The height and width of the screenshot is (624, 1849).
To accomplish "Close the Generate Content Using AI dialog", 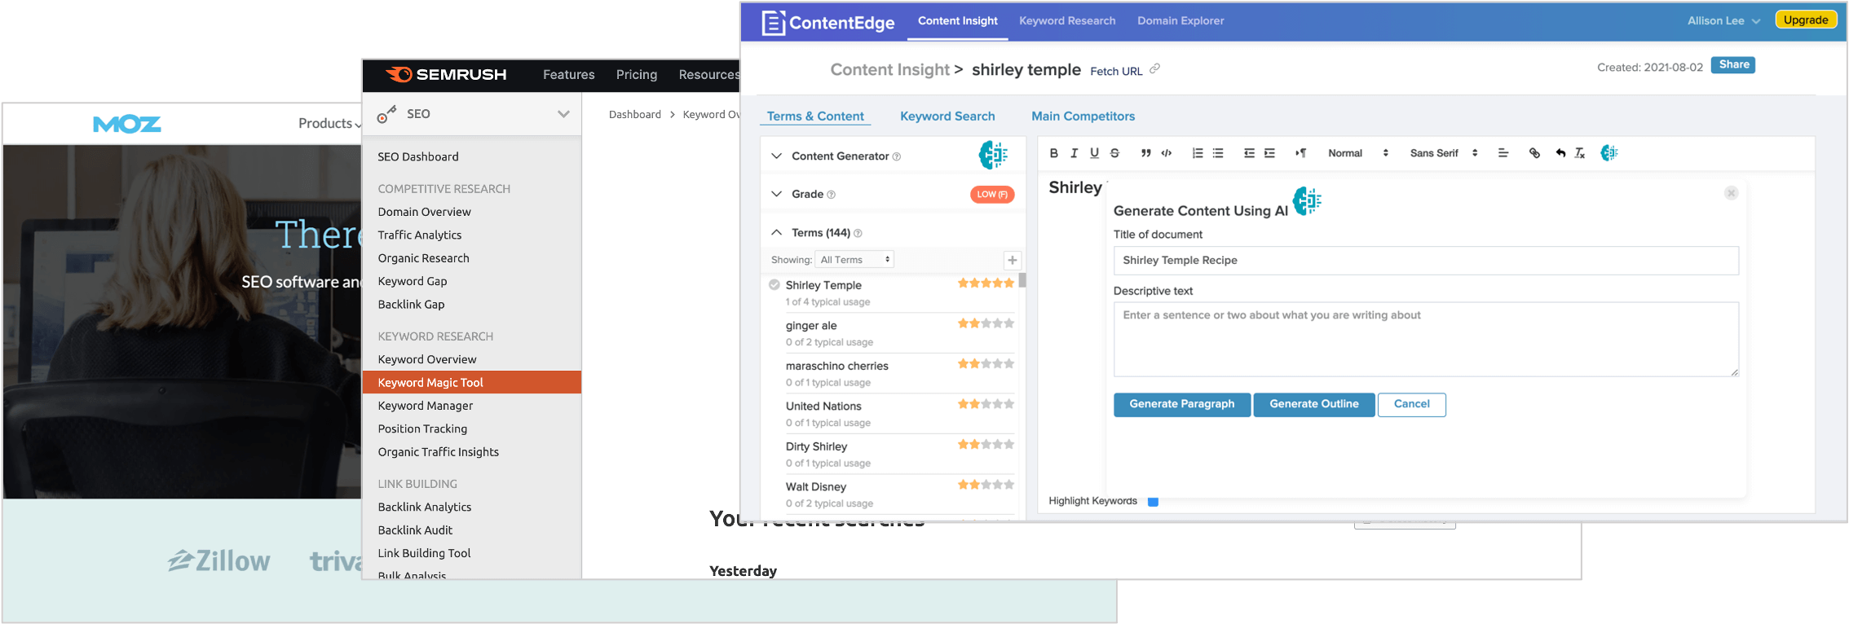I will coord(1732,193).
